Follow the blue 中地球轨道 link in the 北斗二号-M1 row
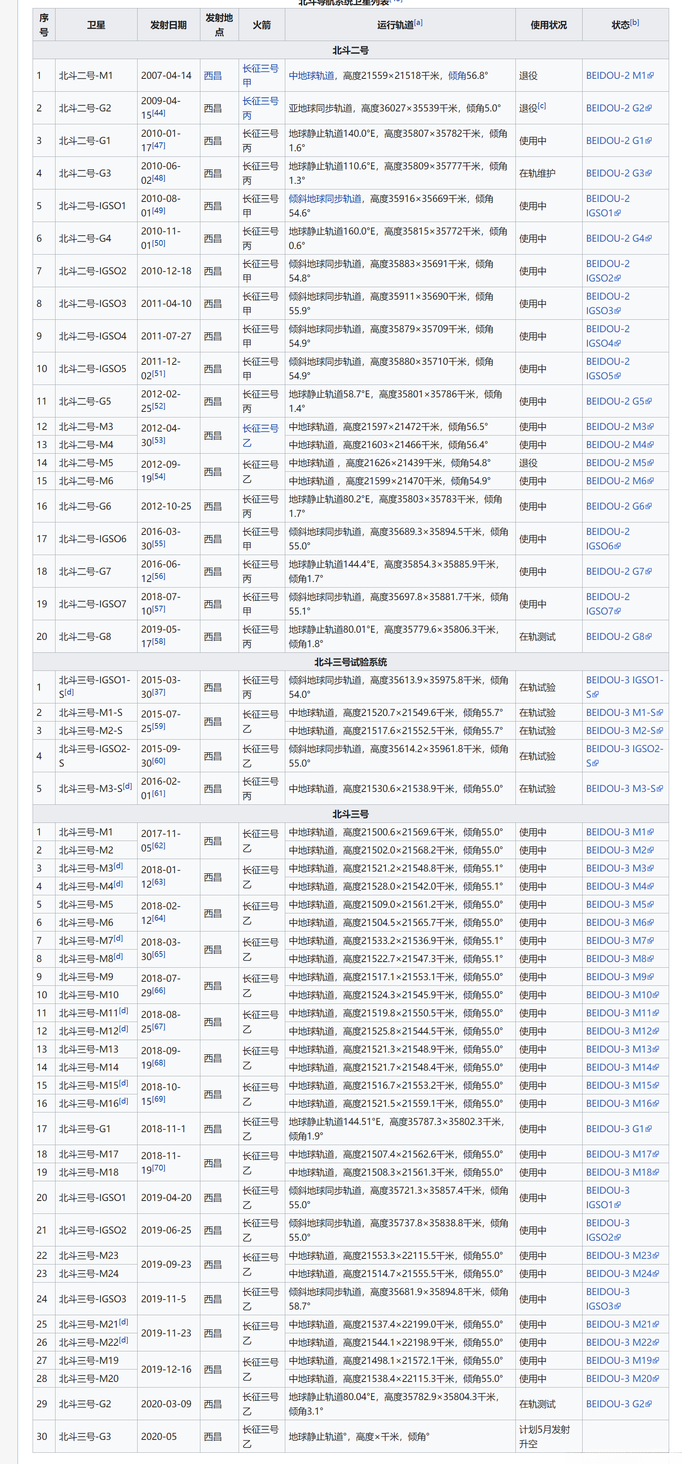682x1464 pixels. pyautogui.click(x=311, y=76)
